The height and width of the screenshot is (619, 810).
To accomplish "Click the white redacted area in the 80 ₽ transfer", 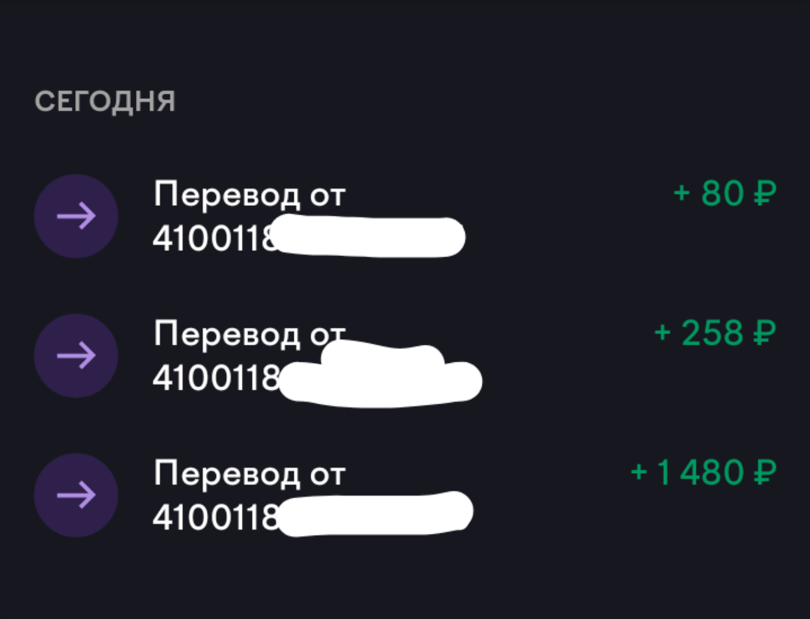I will [371, 237].
